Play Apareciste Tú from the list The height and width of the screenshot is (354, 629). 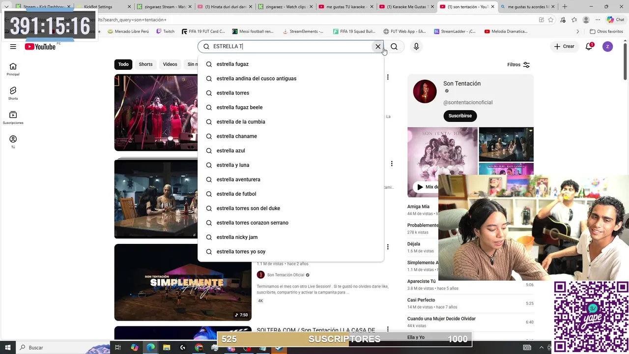click(x=421, y=282)
